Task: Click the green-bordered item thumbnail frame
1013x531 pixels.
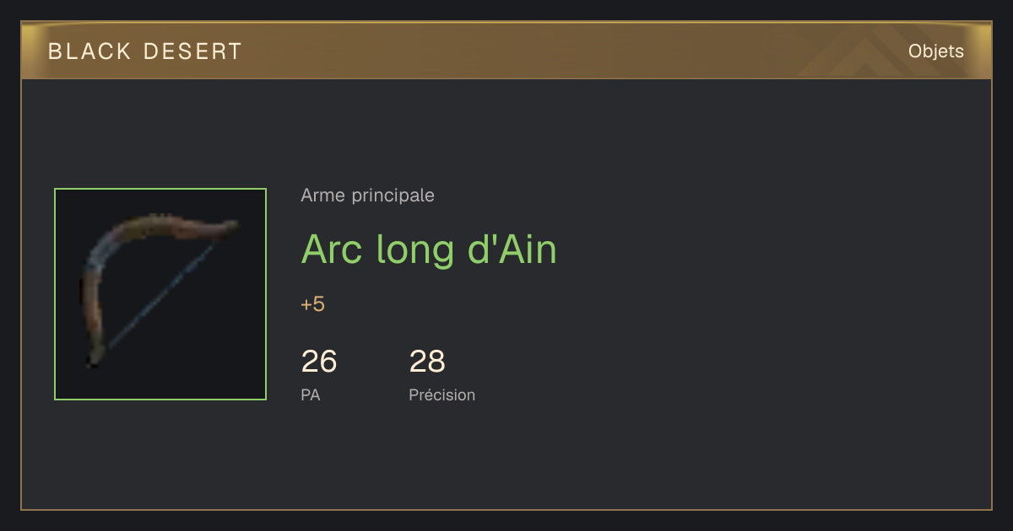Action: [160, 294]
